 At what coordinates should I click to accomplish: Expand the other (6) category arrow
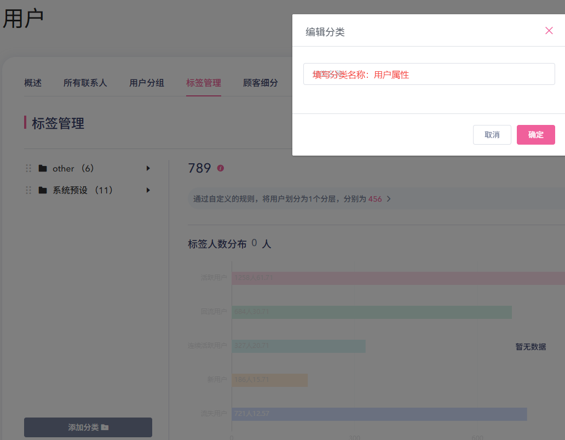(x=148, y=168)
